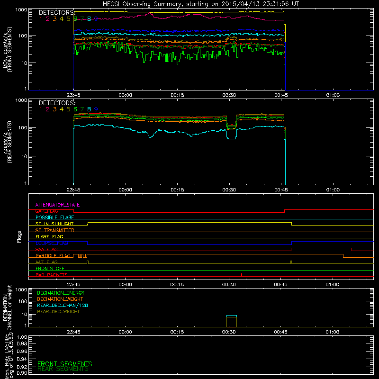Click olive detector 5 in the rear segments legend

pos(68,109)
